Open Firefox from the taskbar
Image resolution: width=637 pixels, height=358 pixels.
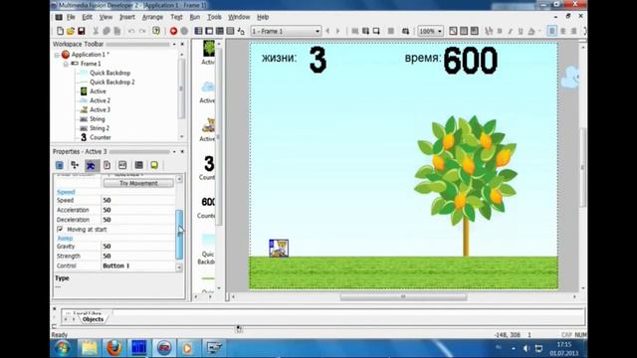113,348
